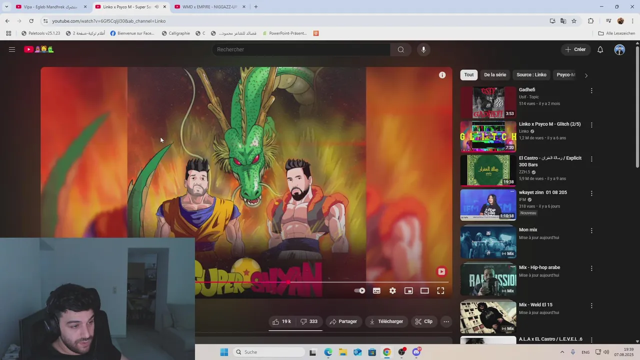The height and width of the screenshot is (360, 640).
Task: Open Chrome extensions puzzle icon
Action: [x=590, y=21]
